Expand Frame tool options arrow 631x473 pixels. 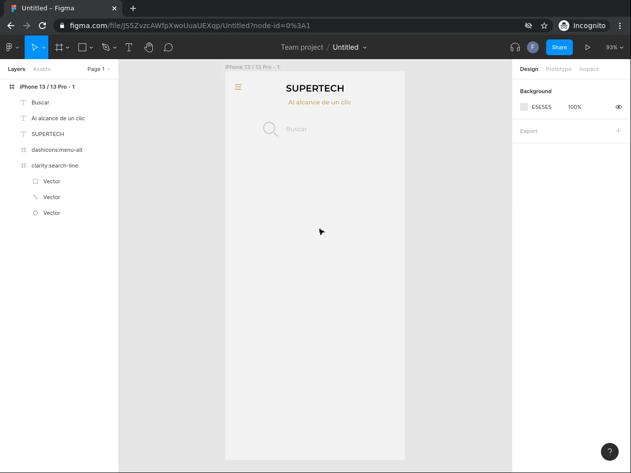click(68, 47)
